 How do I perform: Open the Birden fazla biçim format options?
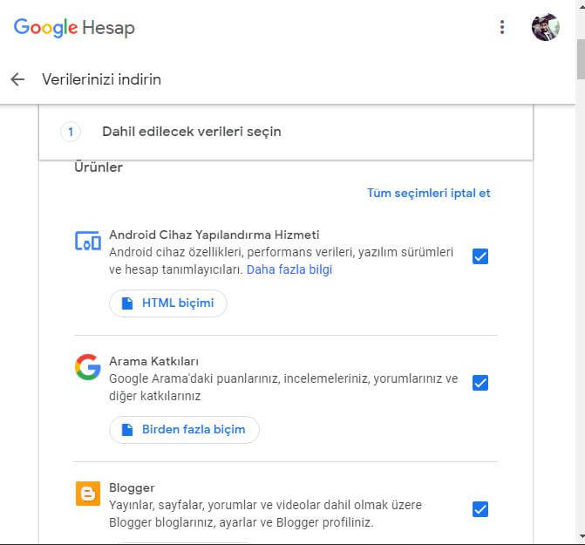pos(184,430)
